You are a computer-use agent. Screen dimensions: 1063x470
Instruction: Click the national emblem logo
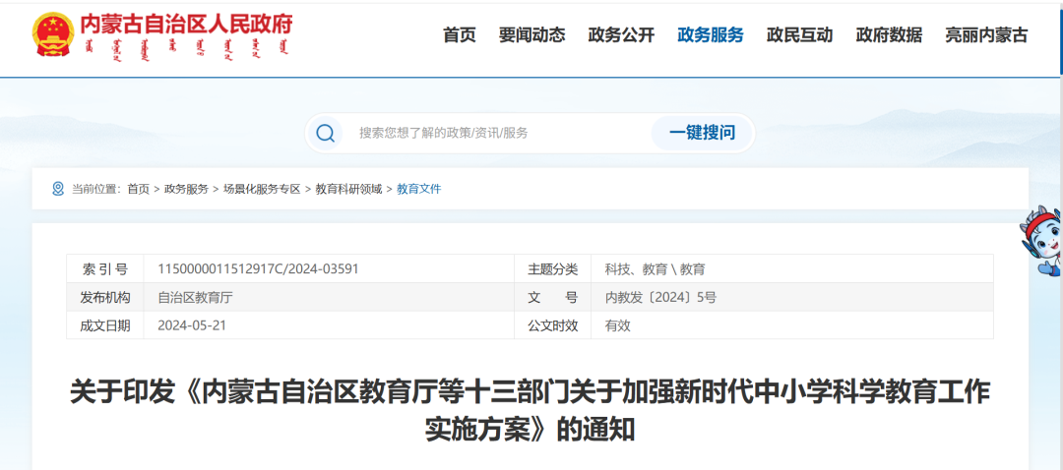click(53, 34)
